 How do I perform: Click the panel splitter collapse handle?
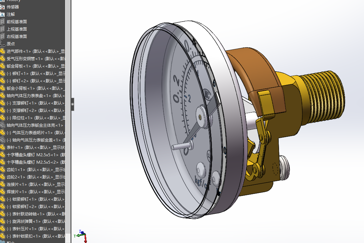[x=73, y=104]
